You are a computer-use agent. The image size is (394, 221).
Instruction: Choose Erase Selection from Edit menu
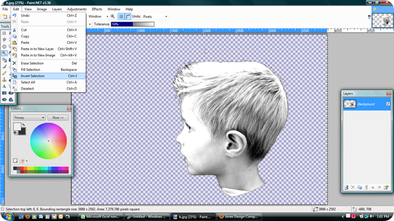(x=48, y=63)
